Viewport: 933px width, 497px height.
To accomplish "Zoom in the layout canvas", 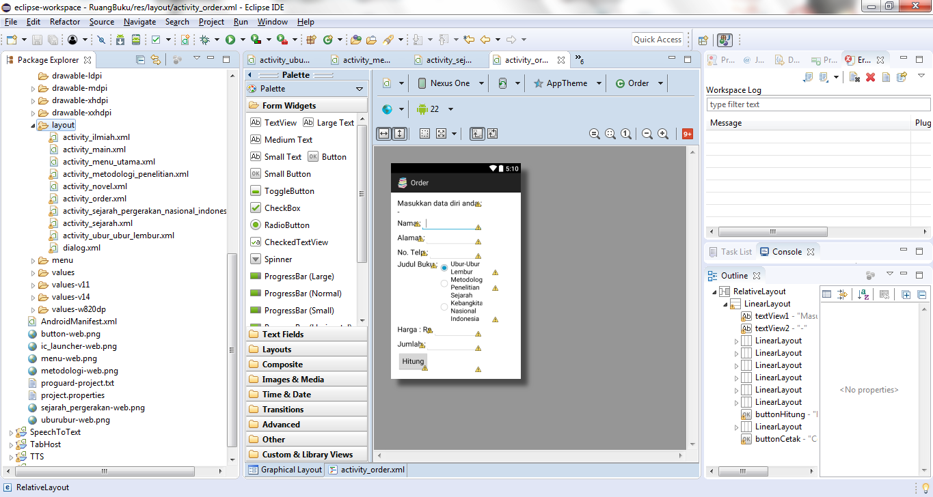I will [663, 134].
